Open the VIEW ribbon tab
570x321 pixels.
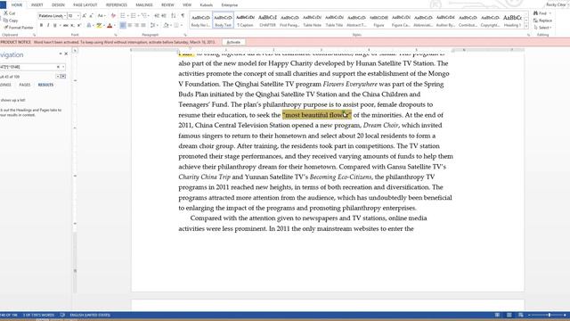click(187, 5)
